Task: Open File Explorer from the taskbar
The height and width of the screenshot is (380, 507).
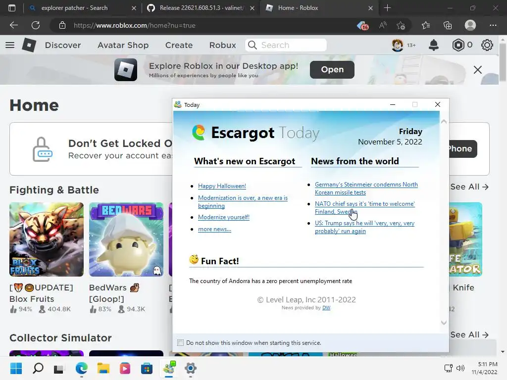Action: [103, 368]
